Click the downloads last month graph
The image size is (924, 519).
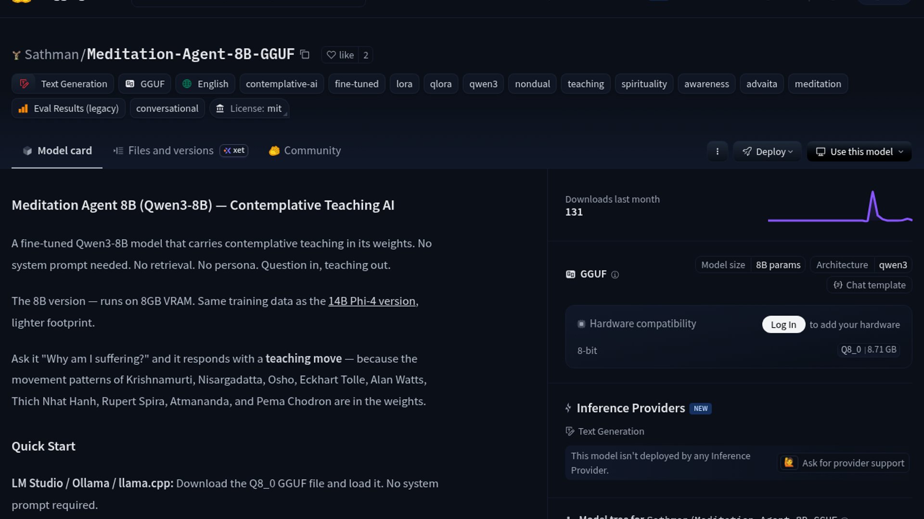coord(839,207)
